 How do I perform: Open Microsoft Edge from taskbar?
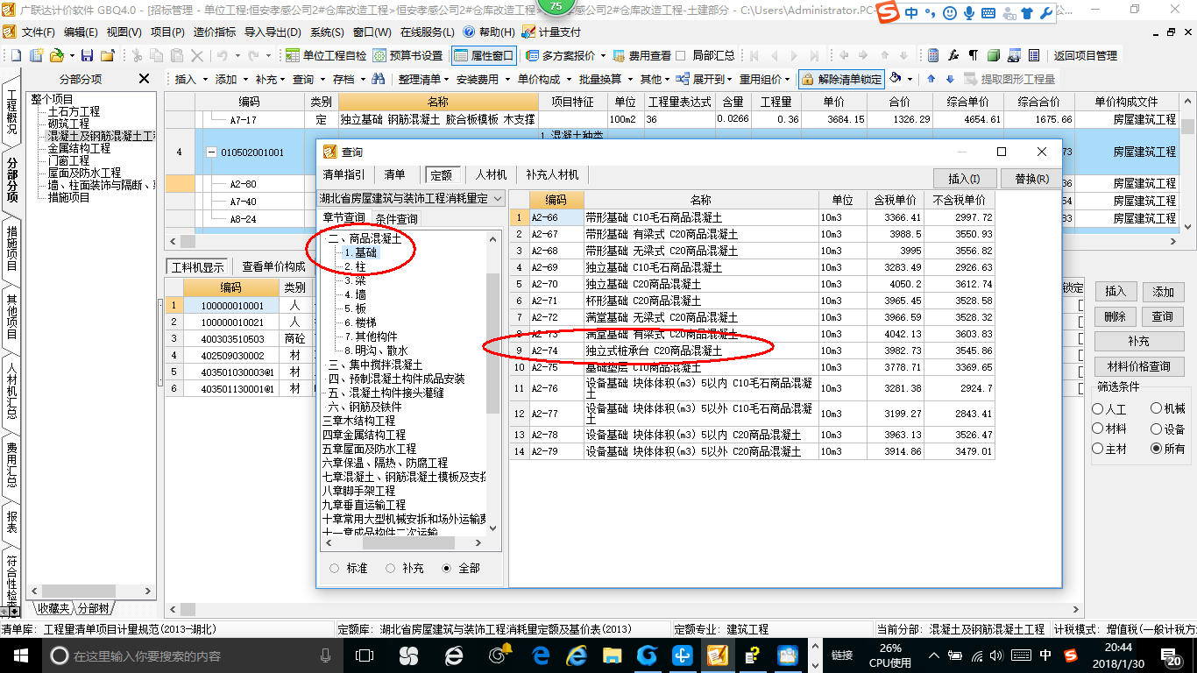(541, 655)
